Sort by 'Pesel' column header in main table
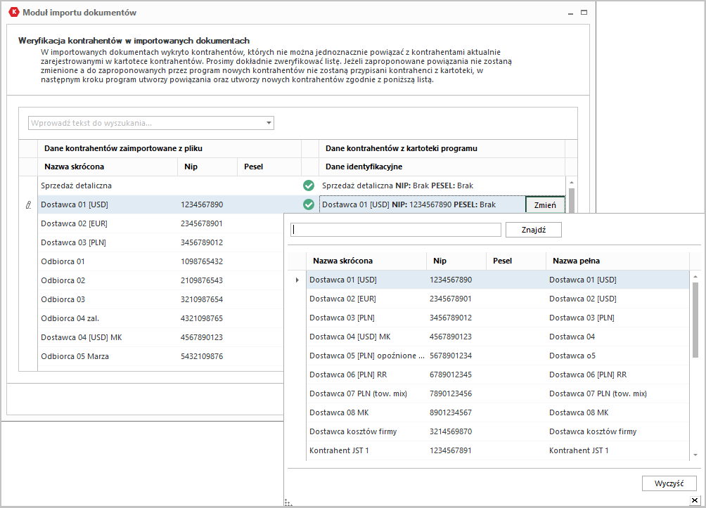This screenshot has height=508, width=706. point(269,167)
